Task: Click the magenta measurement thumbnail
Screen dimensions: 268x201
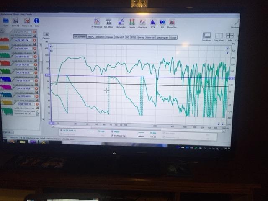Action: click(x=6, y=87)
